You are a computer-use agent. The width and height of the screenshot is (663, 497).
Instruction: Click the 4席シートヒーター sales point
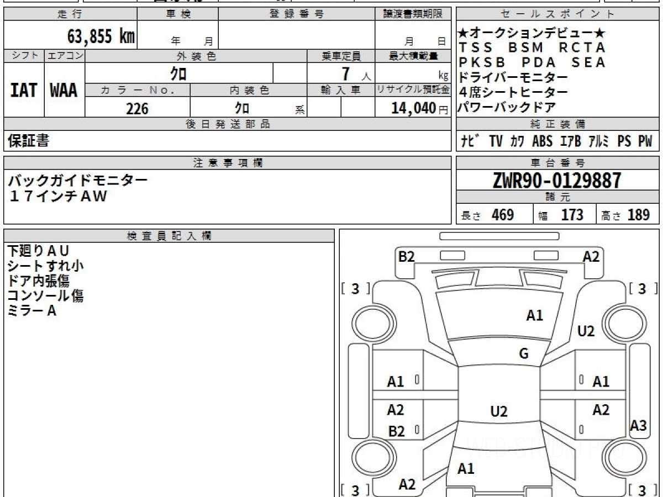click(513, 92)
